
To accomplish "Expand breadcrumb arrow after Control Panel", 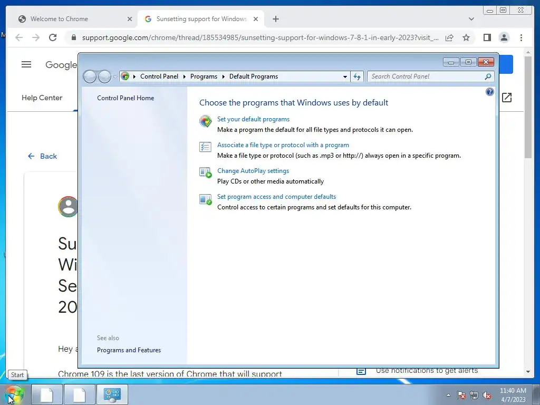I will [184, 76].
